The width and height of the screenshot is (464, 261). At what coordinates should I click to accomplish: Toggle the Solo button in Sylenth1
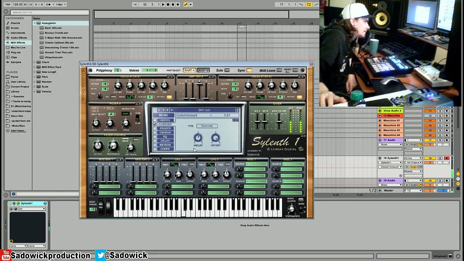[x=227, y=70]
